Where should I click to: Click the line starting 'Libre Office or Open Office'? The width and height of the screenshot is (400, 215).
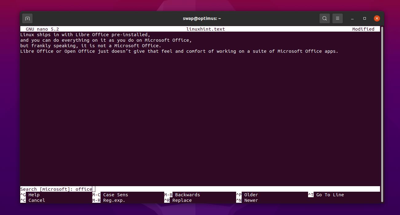[179, 51]
